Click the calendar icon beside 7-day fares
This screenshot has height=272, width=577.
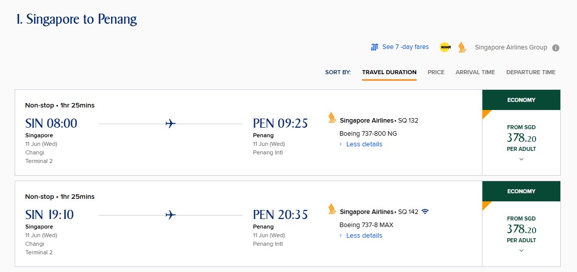pos(375,47)
